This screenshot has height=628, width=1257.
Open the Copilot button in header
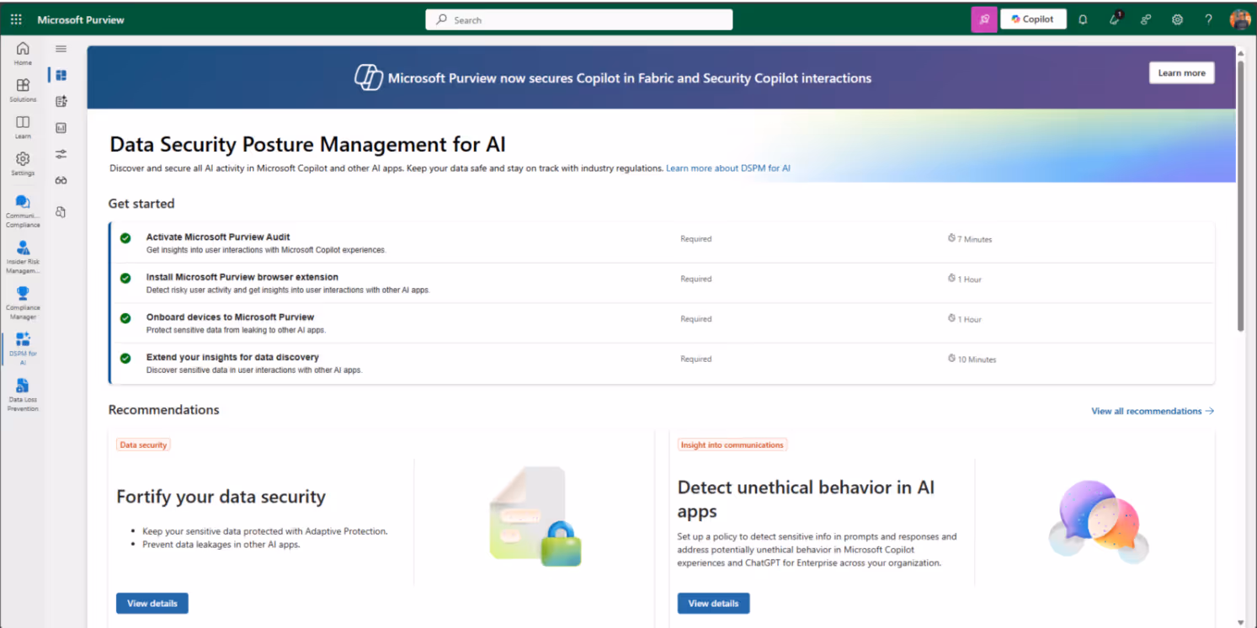click(1033, 19)
